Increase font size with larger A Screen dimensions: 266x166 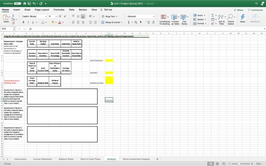pyautogui.click(x=60, y=16)
